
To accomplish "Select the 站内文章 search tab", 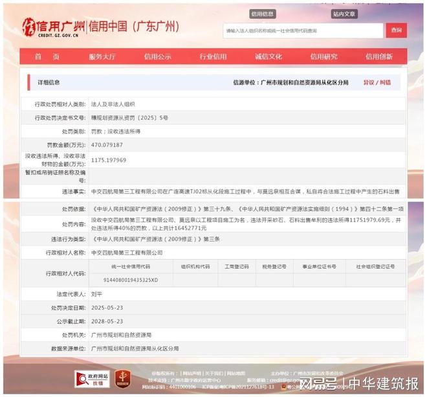I will [x=344, y=14].
